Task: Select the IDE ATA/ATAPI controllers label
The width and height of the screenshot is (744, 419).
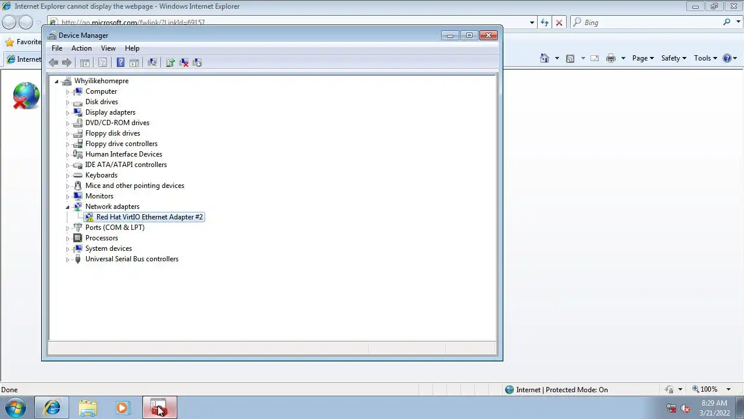Action: (126, 165)
